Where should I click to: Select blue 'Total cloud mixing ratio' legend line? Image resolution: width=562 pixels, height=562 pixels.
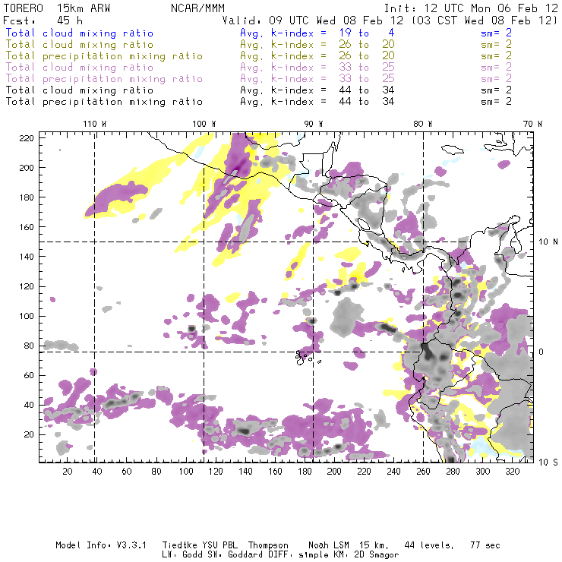[x=80, y=33]
